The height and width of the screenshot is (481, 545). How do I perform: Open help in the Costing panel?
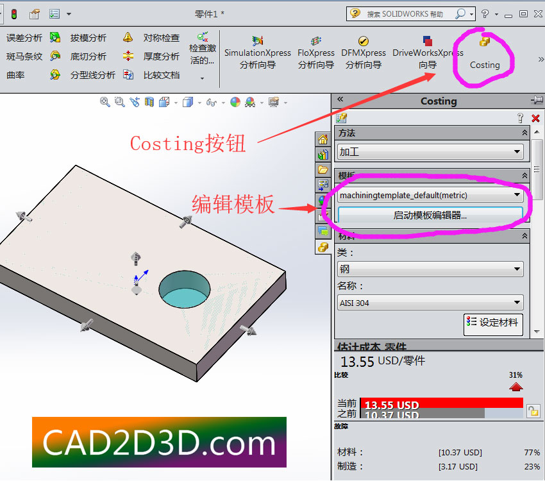coord(520,118)
